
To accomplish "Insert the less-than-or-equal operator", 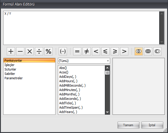I will [x=105, y=51].
